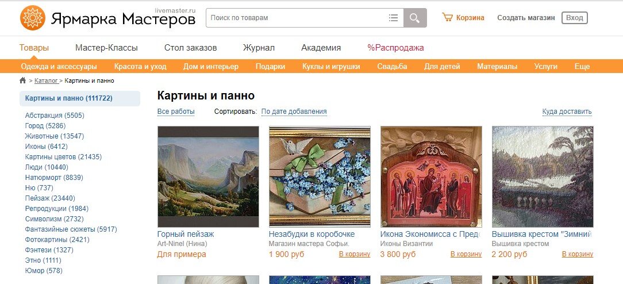
Task: Open the sorting dropdown По дате добавления
Action: [x=294, y=112]
